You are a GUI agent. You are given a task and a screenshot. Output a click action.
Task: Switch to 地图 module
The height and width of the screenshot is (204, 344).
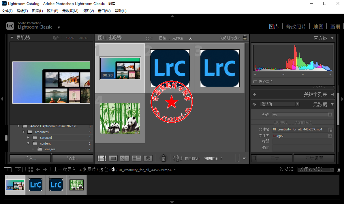(318, 27)
